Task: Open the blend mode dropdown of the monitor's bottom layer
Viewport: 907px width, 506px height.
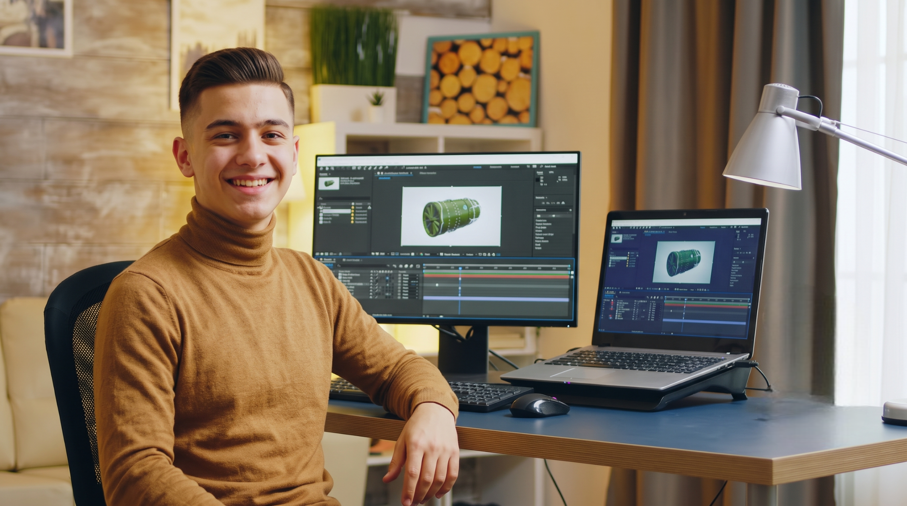Action: tap(410, 298)
